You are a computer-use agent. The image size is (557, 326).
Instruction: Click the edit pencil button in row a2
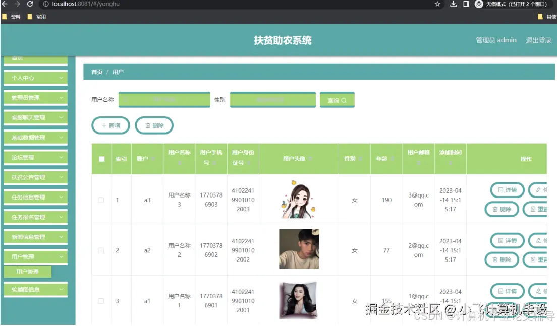[538, 241]
